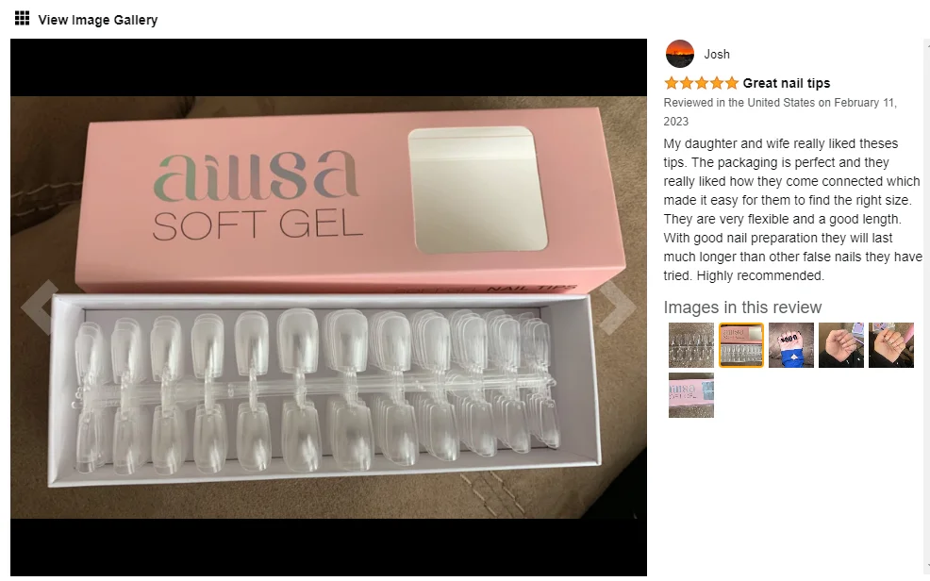
Task: Open reviewer name Josh
Action: click(717, 54)
